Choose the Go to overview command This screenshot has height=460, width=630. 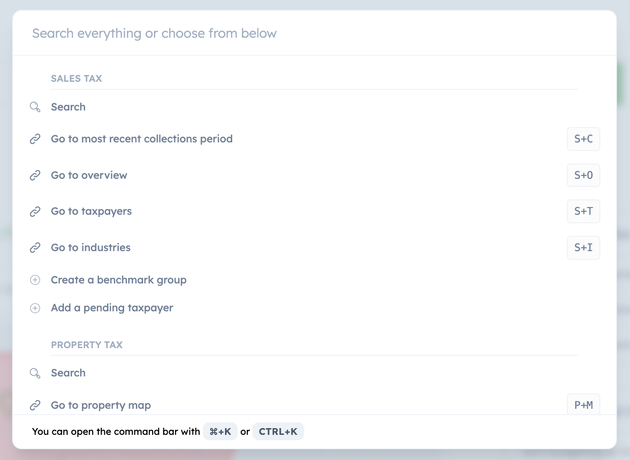point(89,175)
